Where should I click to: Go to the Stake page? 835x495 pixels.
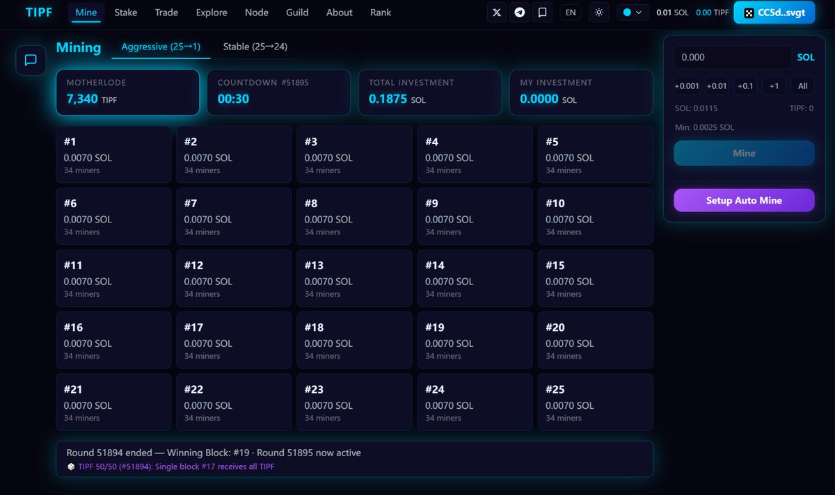[x=126, y=13]
